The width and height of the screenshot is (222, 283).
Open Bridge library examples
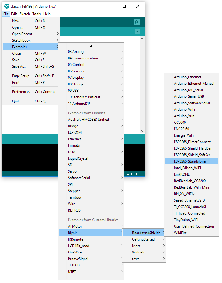click(x=91, y=126)
